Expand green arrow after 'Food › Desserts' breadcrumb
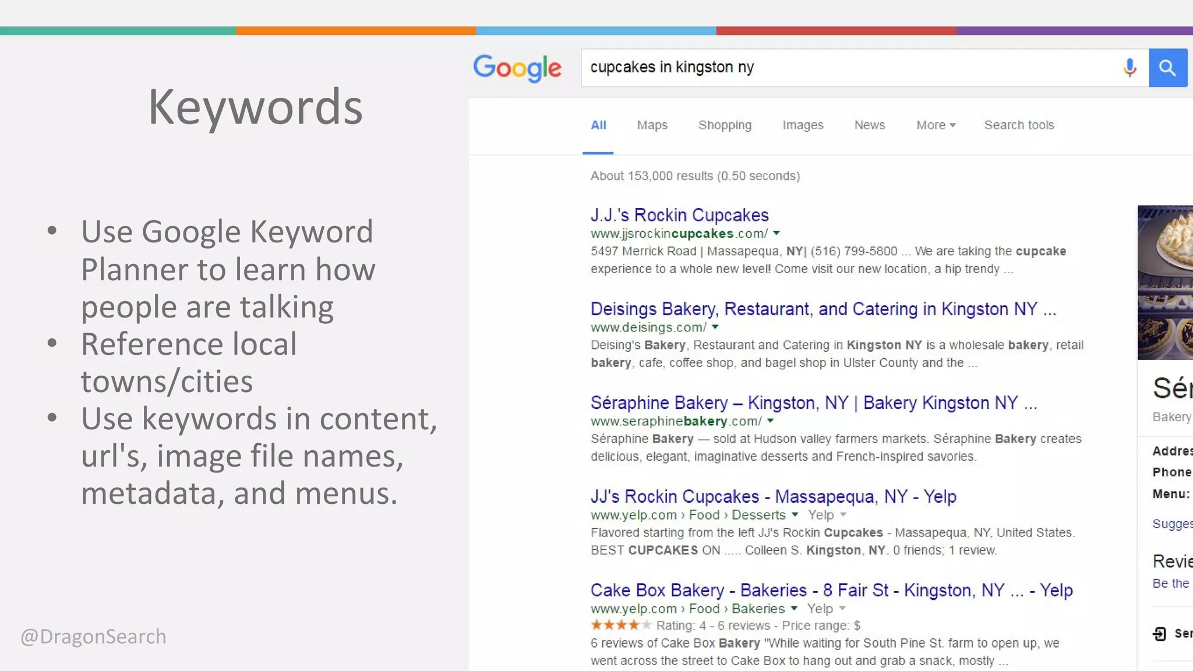The width and height of the screenshot is (1193, 671). coord(795,514)
